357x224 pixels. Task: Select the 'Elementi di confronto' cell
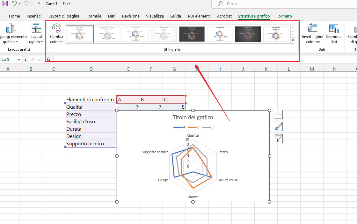(x=91, y=99)
